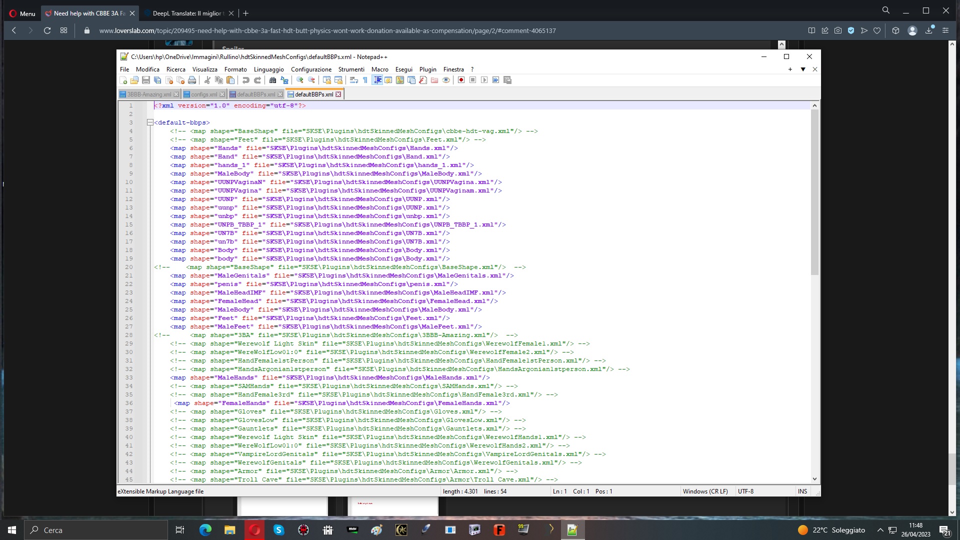The height and width of the screenshot is (540, 960).
Task: Open the Modifica menu
Action: coord(147,69)
